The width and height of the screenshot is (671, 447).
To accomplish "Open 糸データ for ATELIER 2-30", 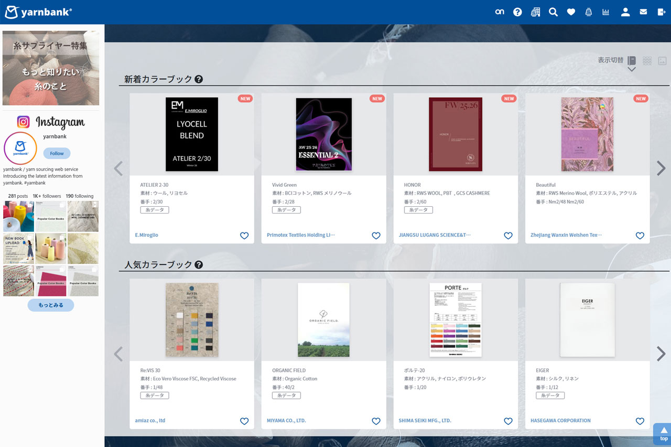I will (x=155, y=210).
